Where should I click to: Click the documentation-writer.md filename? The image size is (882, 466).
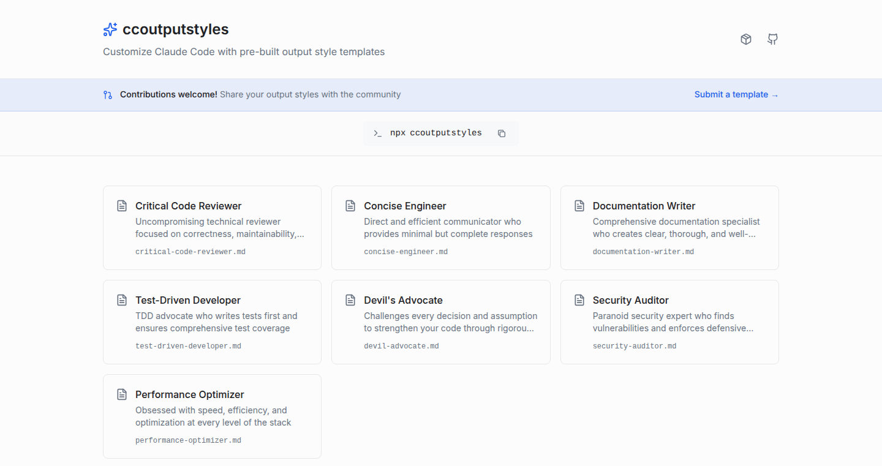click(643, 252)
